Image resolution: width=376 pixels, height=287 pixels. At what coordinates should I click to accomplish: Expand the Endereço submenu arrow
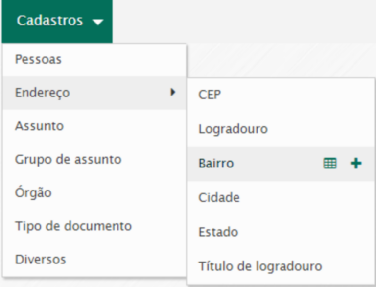coord(172,92)
